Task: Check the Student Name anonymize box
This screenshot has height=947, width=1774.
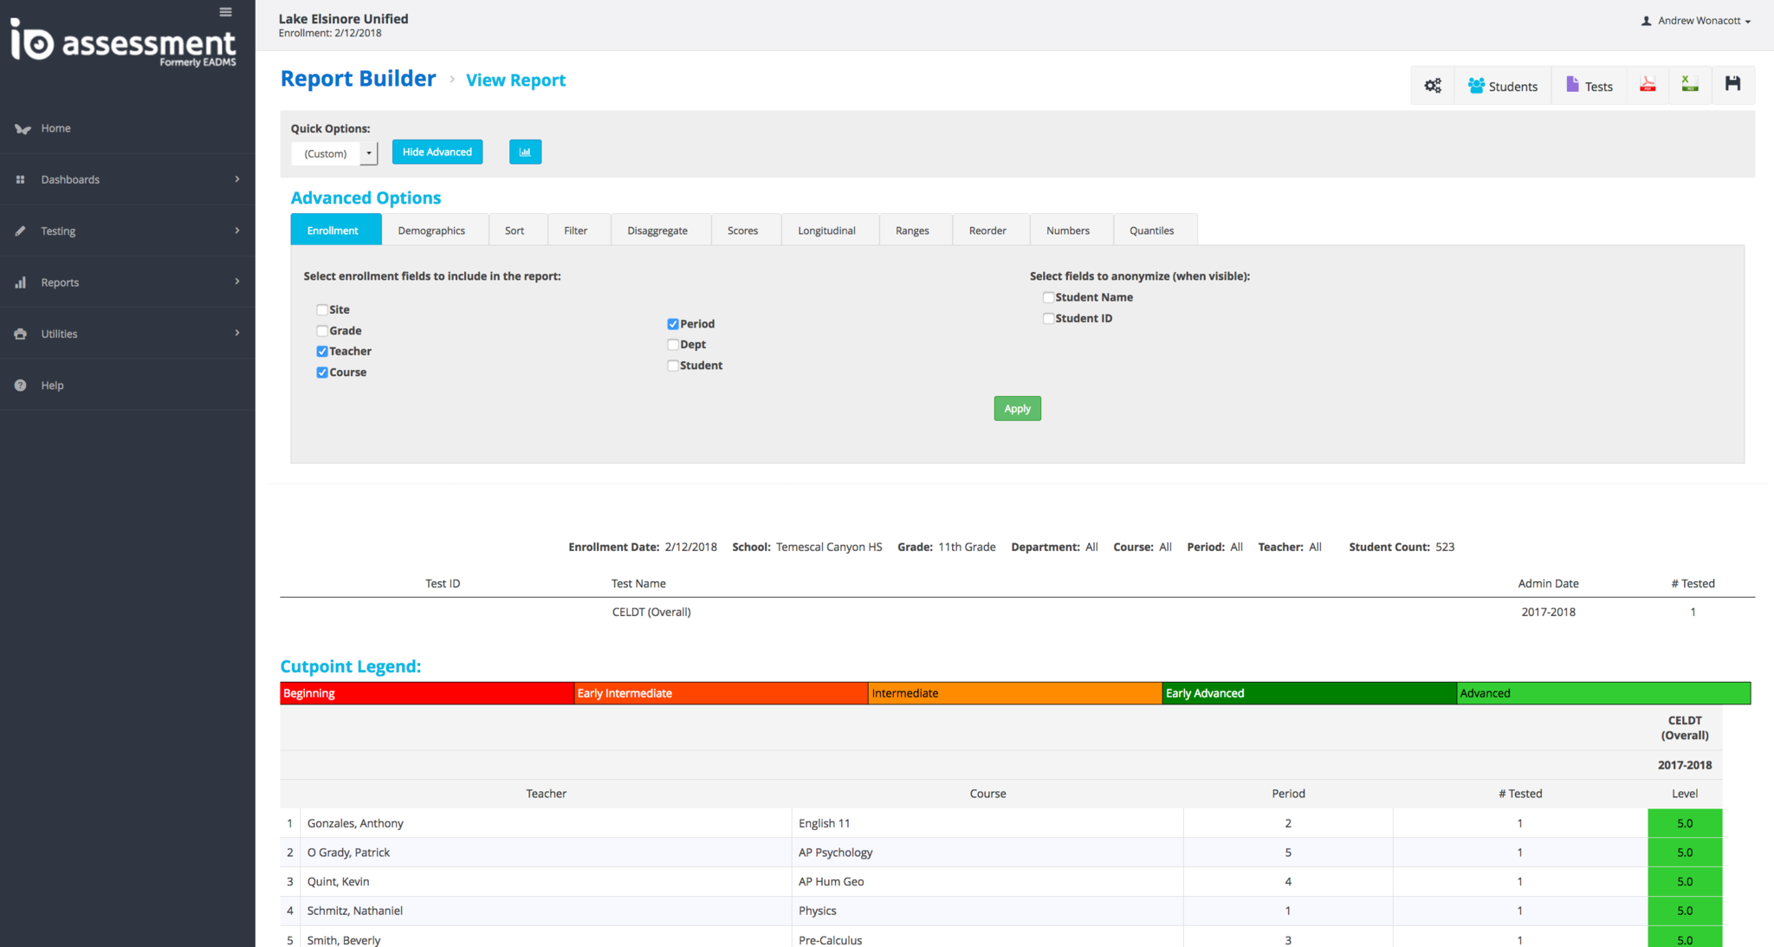Action: click(x=1048, y=298)
